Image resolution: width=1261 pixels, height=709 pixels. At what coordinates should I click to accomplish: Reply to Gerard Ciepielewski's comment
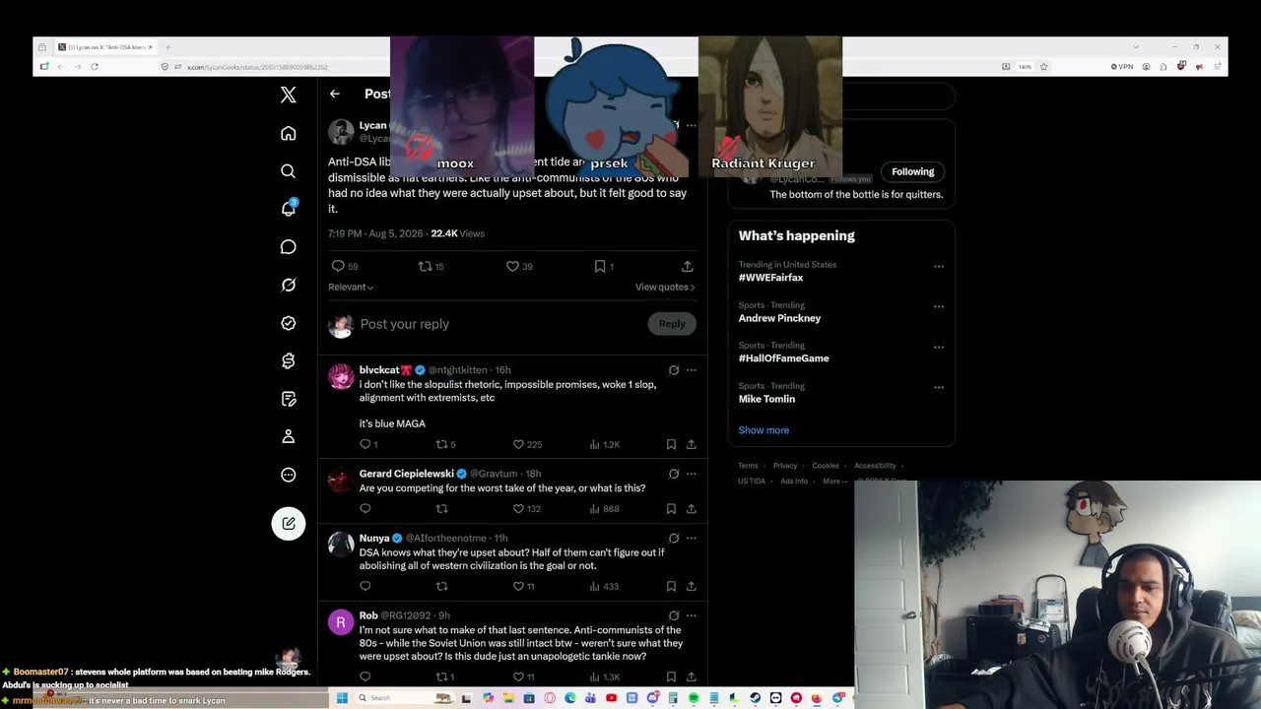pyautogui.click(x=365, y=509)
